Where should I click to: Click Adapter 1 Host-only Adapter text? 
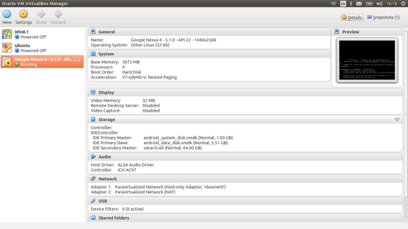click(x=171, y=187)
